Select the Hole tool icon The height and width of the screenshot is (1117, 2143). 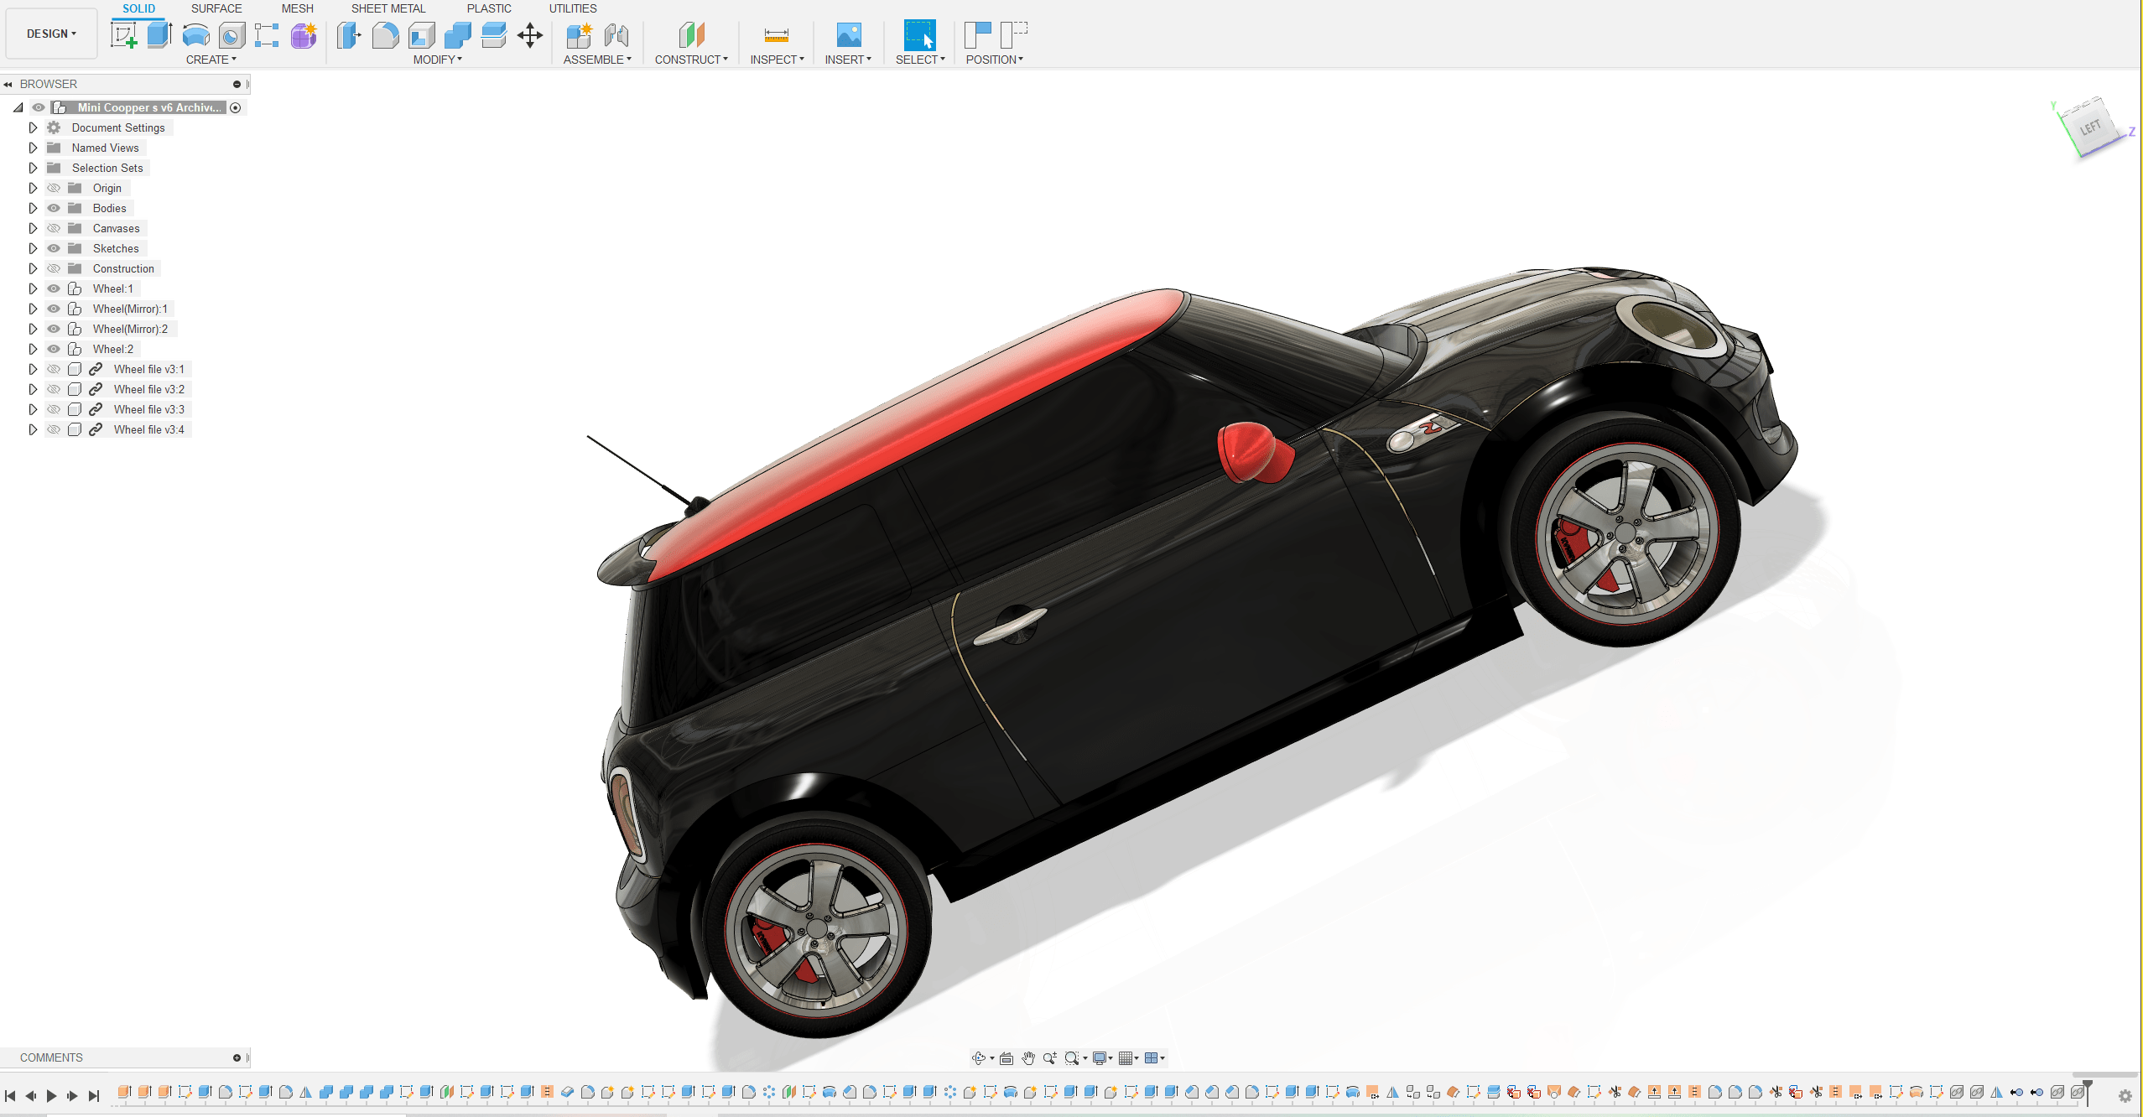coord(231,35)
